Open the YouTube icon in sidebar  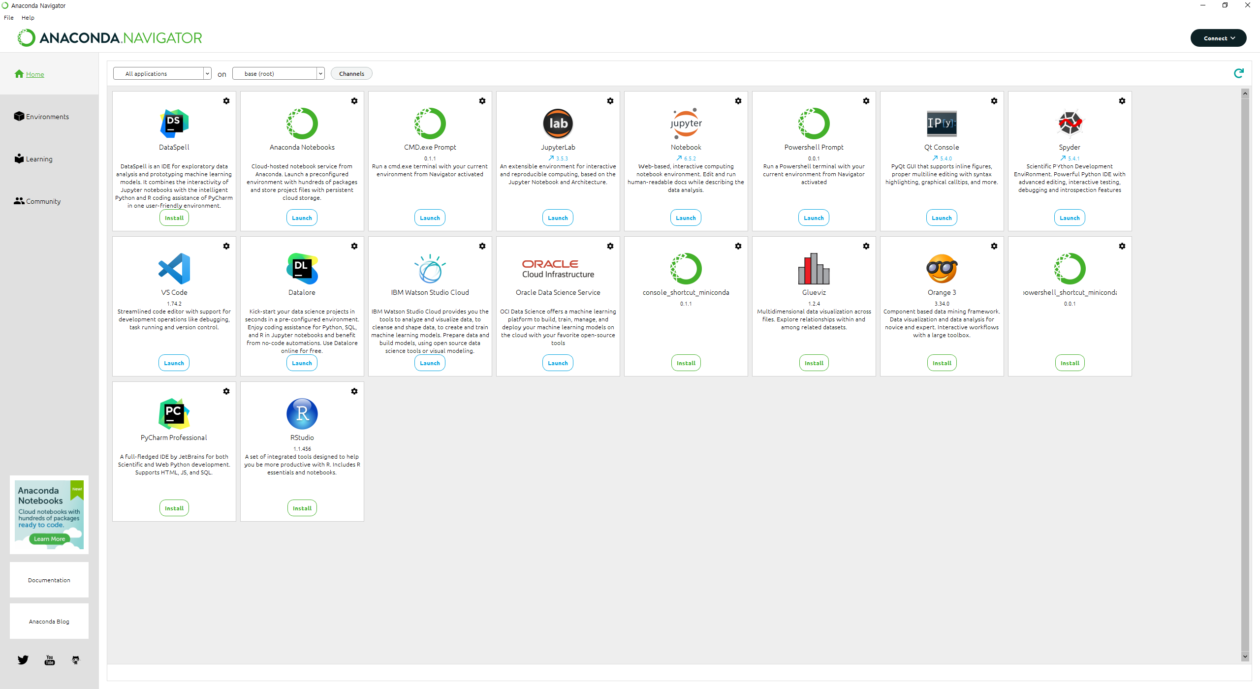pos(50,660)
